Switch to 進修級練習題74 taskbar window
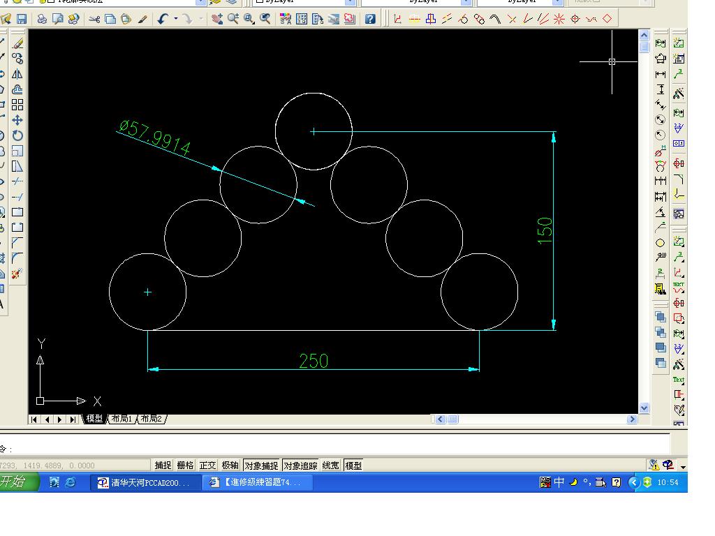 (258, 482)
